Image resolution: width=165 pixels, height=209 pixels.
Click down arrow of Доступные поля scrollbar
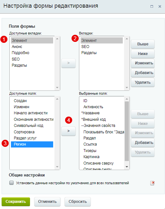click(57, 167)
